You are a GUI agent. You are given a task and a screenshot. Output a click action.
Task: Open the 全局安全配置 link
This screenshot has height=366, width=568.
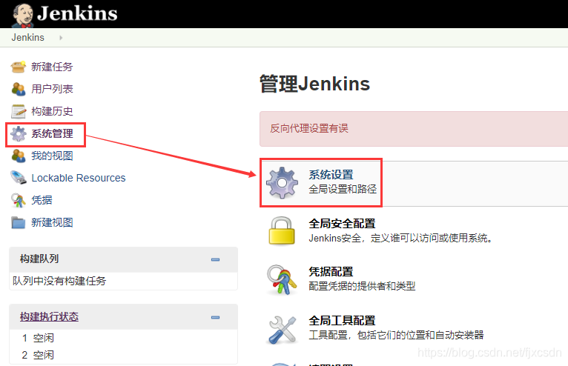pyautogui.click(x=342, y=224)
